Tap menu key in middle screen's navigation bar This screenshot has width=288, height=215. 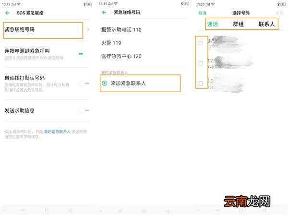[x=120, y=211]
